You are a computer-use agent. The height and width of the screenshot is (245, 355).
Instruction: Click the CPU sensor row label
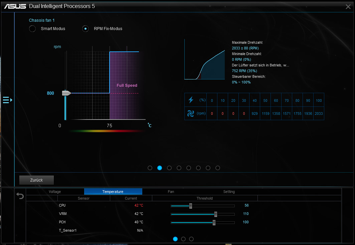(62, 205)
